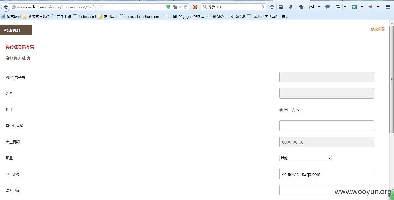Click the page vertical scrollbar

[x=391, y=79]
